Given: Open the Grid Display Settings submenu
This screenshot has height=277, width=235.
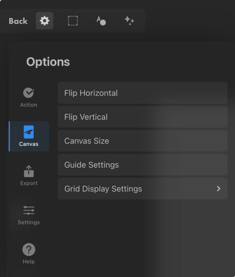Looking at the screenshot, I should pos(142,189).
